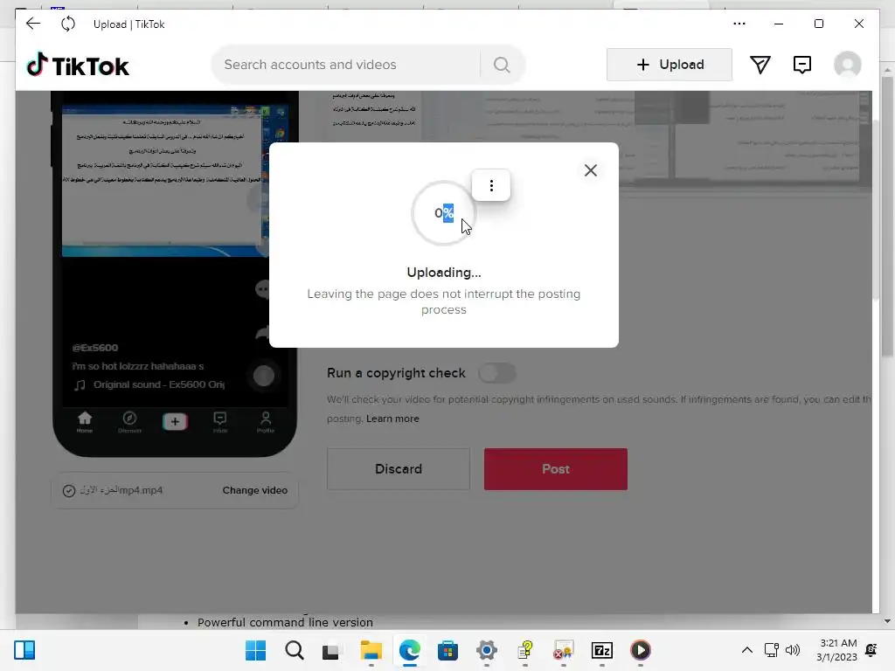Viewport: 895px width, 671px height.
Task: Open the app's three-dot more options menu
Action: click(739, 24)
